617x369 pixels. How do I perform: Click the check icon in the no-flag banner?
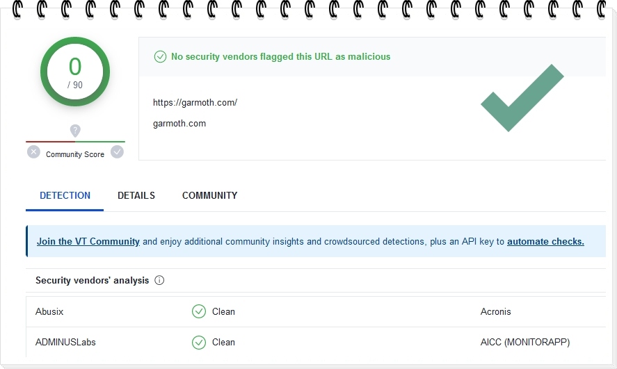pos(160,56)
